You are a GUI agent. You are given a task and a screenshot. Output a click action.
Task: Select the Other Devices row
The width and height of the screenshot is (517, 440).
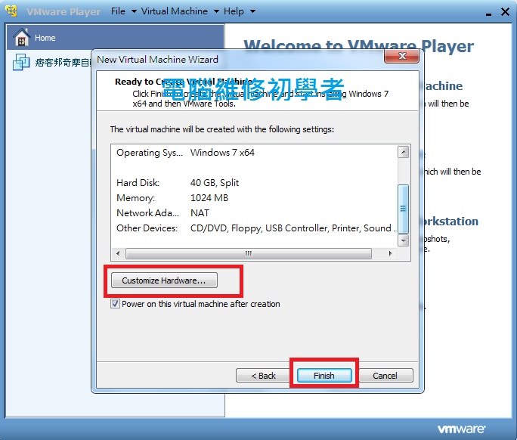click(254, 228)
